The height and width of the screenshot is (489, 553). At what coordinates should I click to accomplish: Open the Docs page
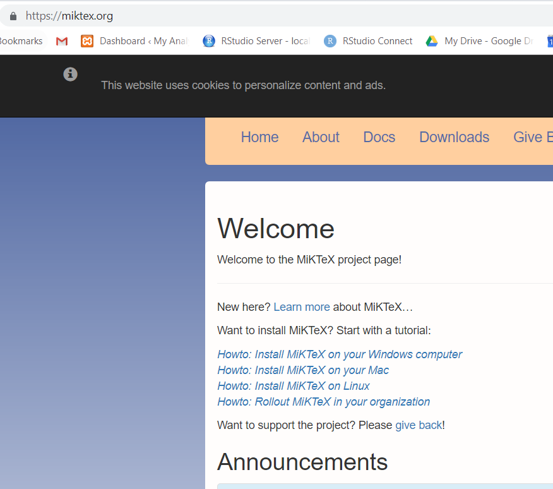tap(379, 136)
